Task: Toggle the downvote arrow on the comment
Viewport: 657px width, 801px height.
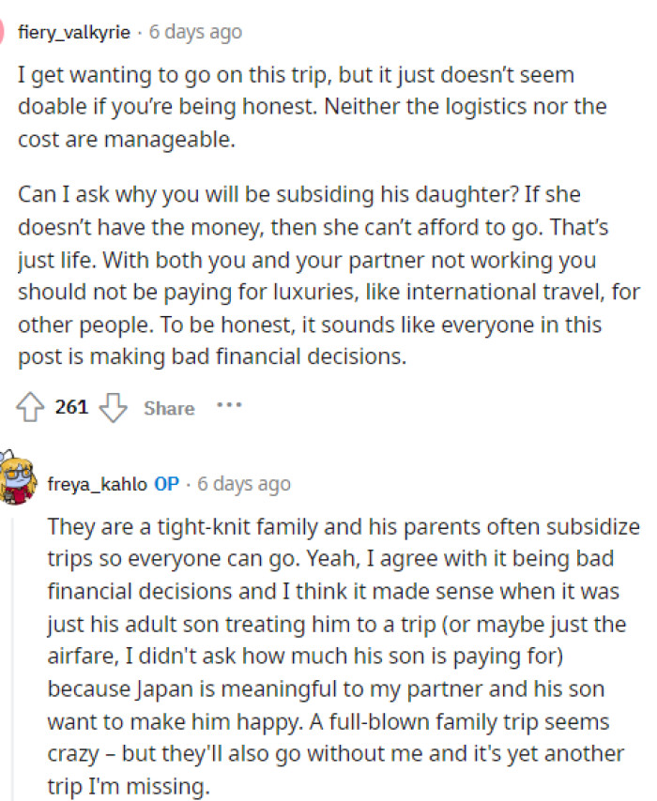Action: 113,408
